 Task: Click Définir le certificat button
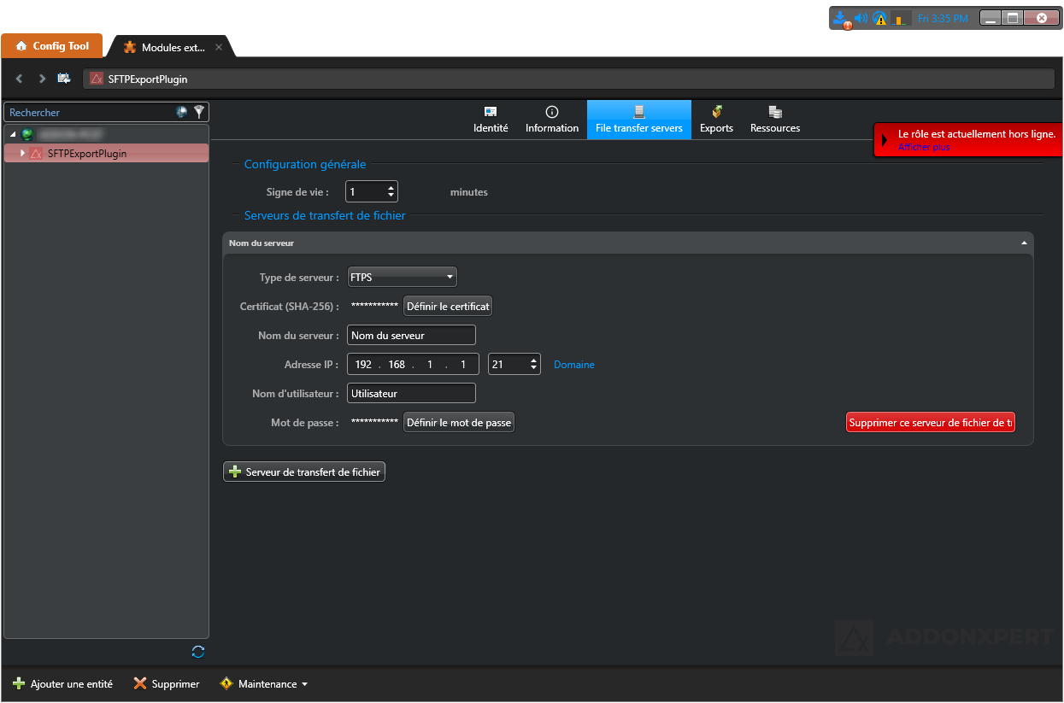coord(448,307)
